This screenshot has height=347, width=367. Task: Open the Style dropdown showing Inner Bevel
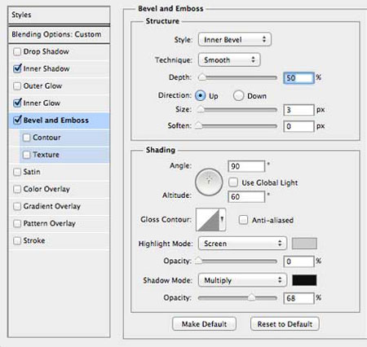click(235, 40)
